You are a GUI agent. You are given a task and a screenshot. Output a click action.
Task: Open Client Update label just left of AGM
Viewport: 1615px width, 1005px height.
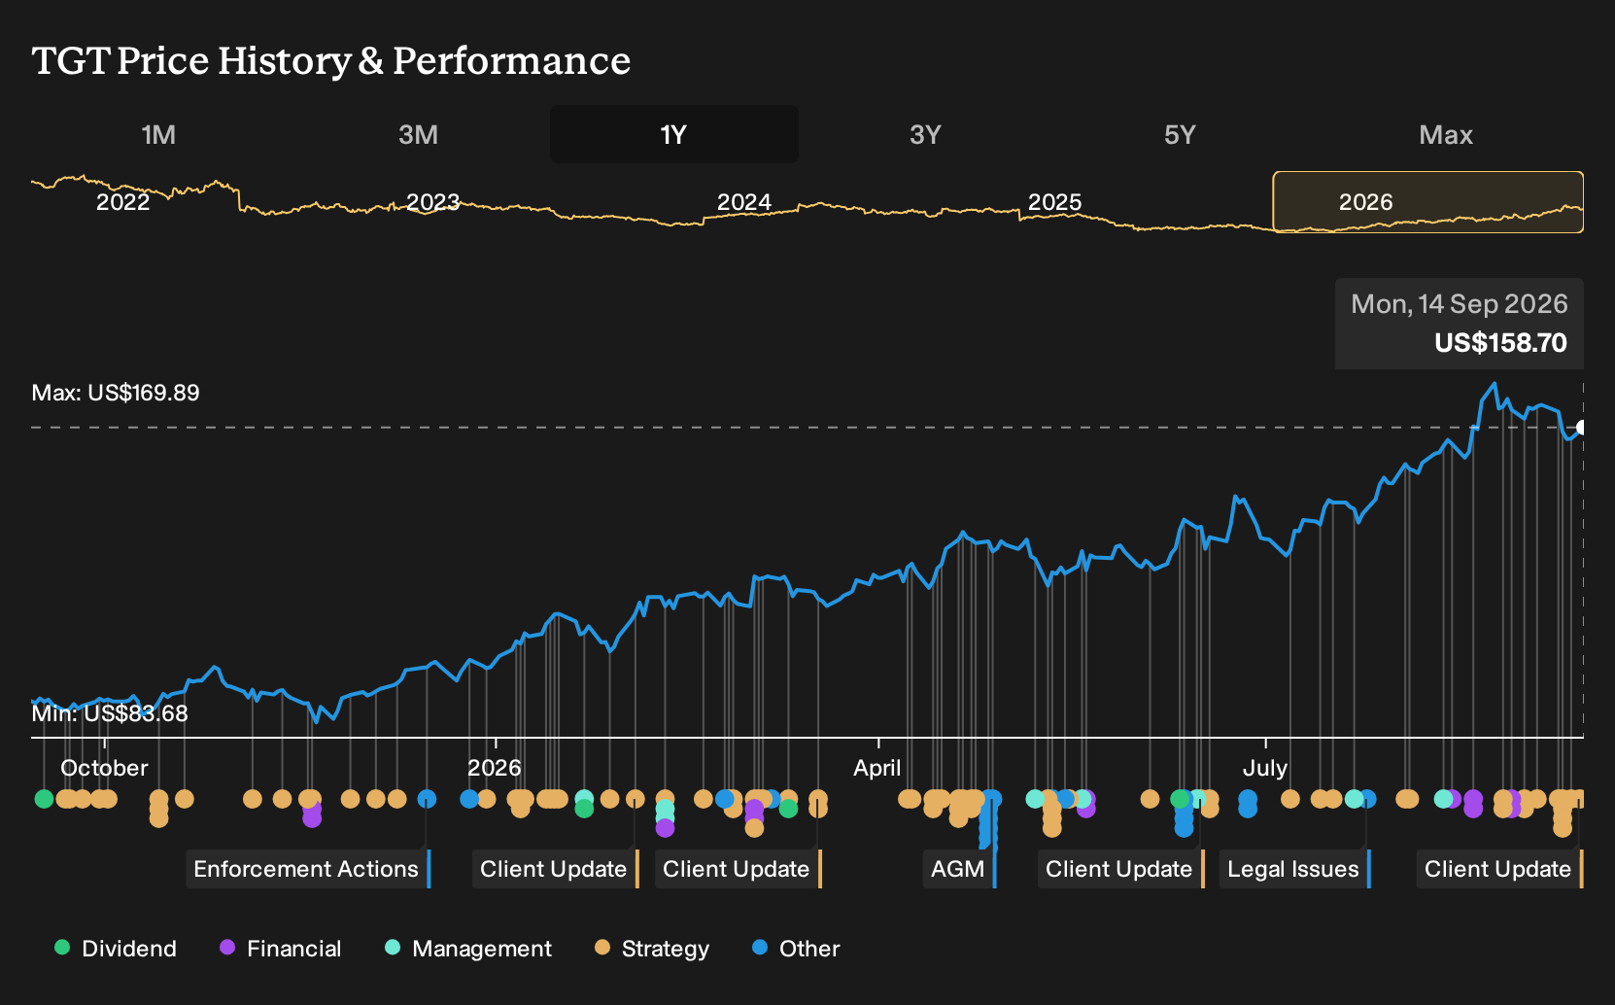[738, 869]
